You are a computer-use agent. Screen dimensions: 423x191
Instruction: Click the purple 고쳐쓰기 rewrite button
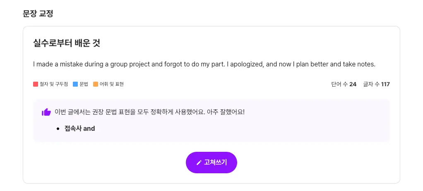point(211,163)
